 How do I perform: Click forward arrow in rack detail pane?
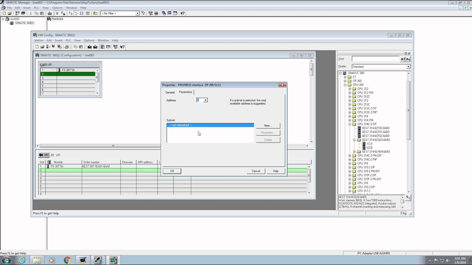tap(46, 155)
